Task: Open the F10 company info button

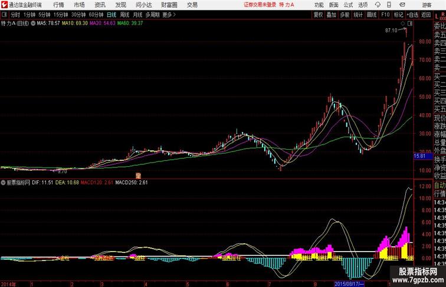Action: tap(385, 15)
